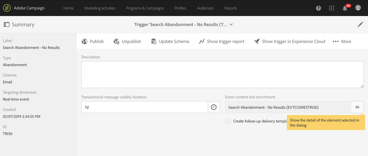Click the Adobe Campaign logo icon
This screenshot has width=368, height=156.
[x=7, y=8]
